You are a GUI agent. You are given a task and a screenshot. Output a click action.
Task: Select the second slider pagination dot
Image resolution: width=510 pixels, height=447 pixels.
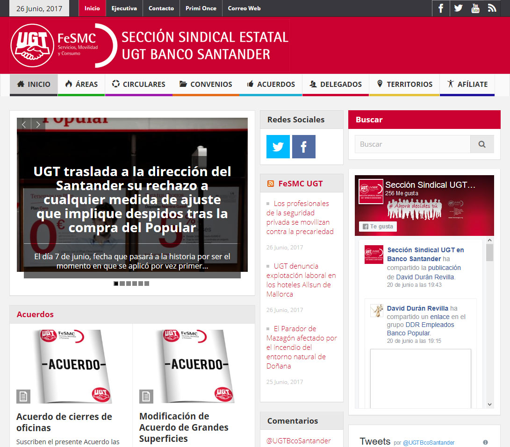(122, 284)
